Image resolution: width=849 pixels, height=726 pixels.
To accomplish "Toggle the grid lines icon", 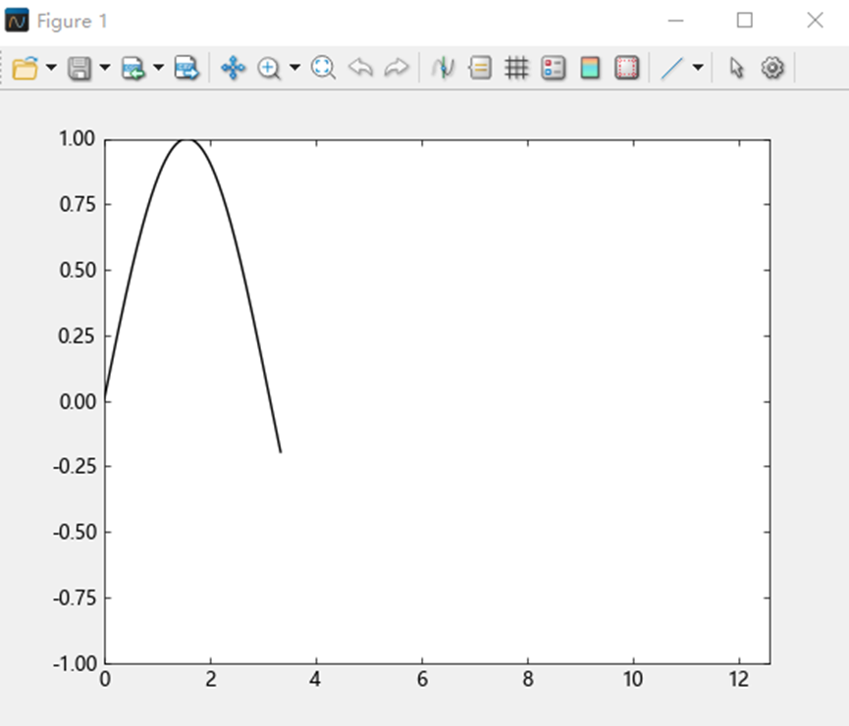I will [516, 69].
